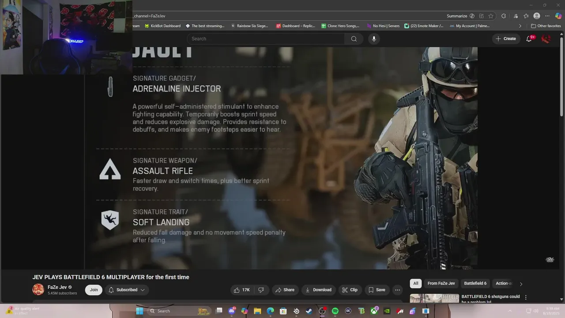
Task: Open BATTLEFIELD 6 shotguns video title
Action: [490, 299]
